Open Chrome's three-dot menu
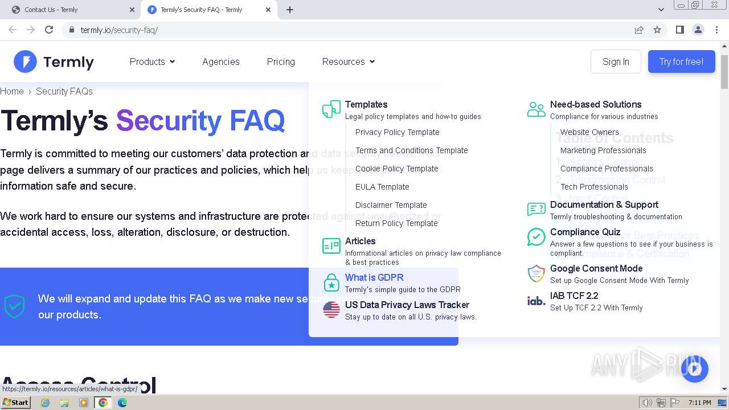This screenshot has width=729, height=410. coord(716,30)
